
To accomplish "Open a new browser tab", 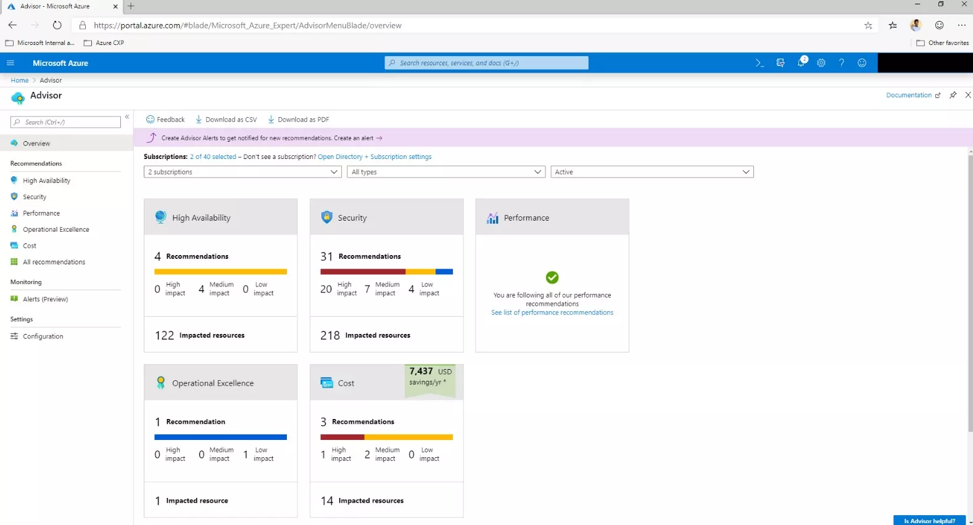I will [131, 6].
